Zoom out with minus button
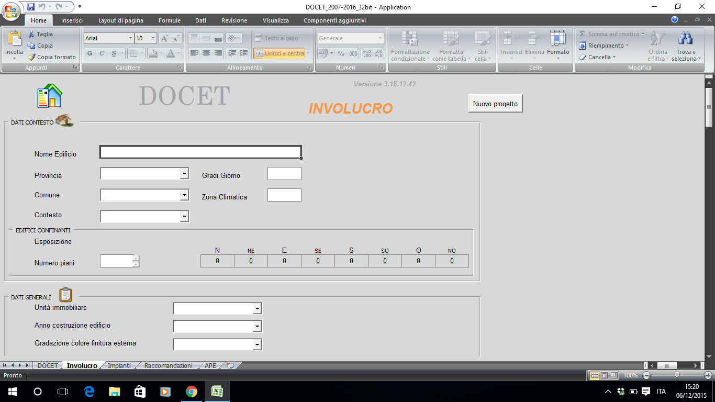 tap(646, 375)
